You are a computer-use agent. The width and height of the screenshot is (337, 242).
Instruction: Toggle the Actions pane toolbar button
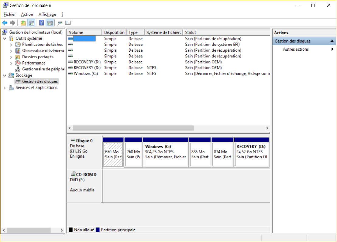tap(50, 23)
